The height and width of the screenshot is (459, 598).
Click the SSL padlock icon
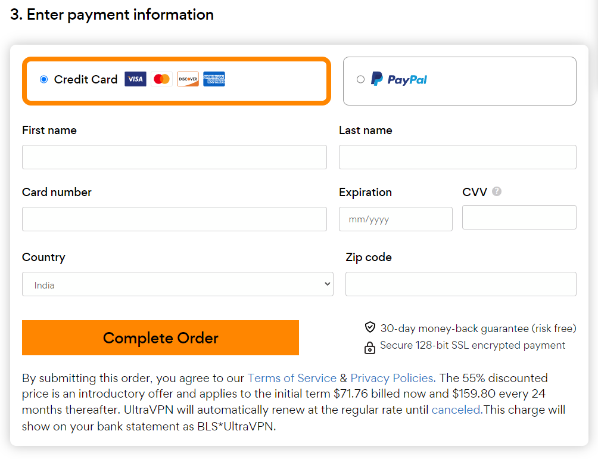369,348
